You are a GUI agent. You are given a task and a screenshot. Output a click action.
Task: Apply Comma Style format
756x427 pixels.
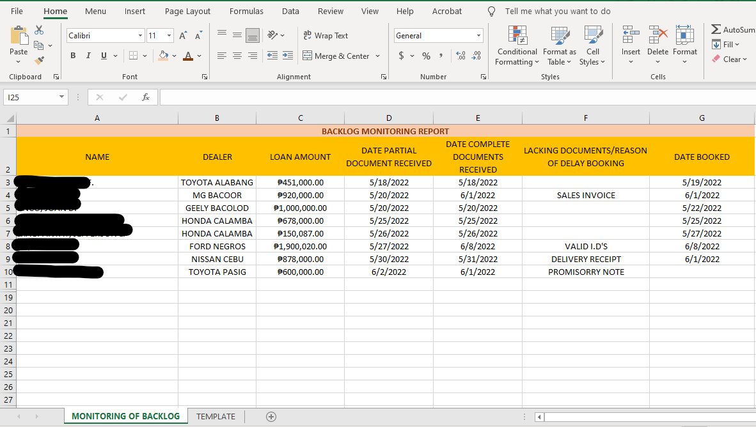point(441,56)
